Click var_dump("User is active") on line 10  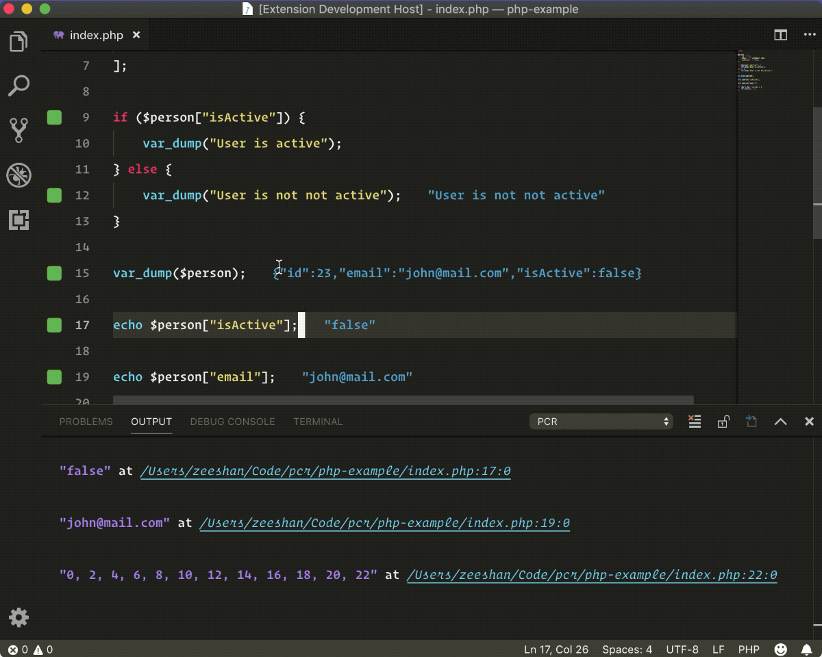click(x=242, y=144)
